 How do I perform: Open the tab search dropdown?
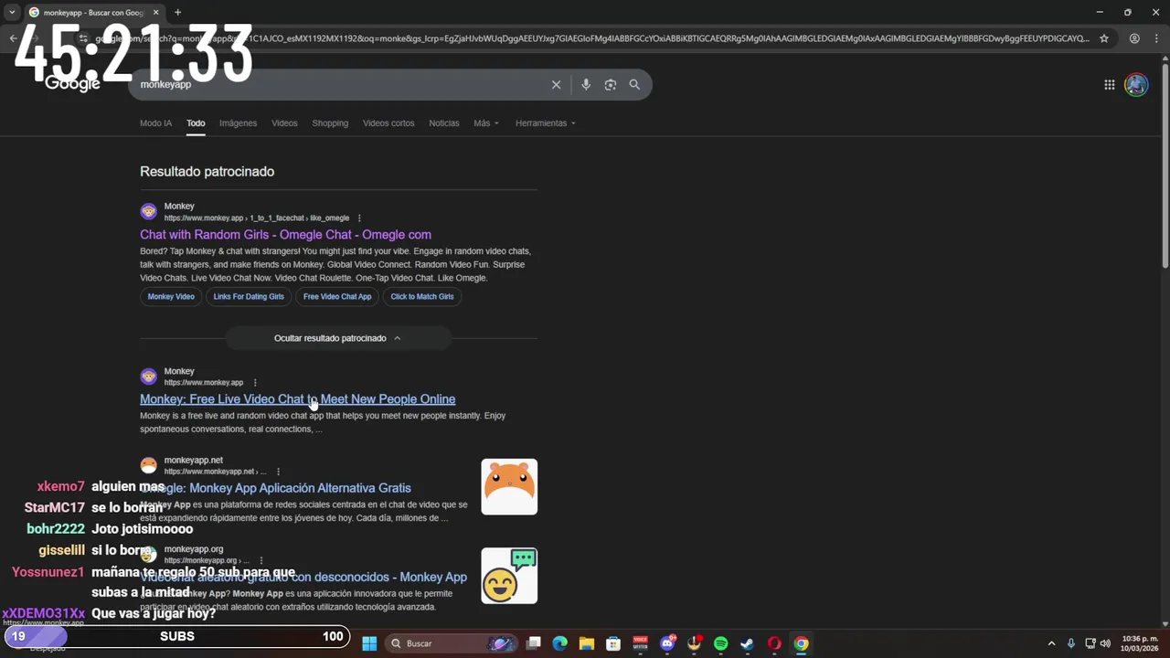(x=12, y=13)
